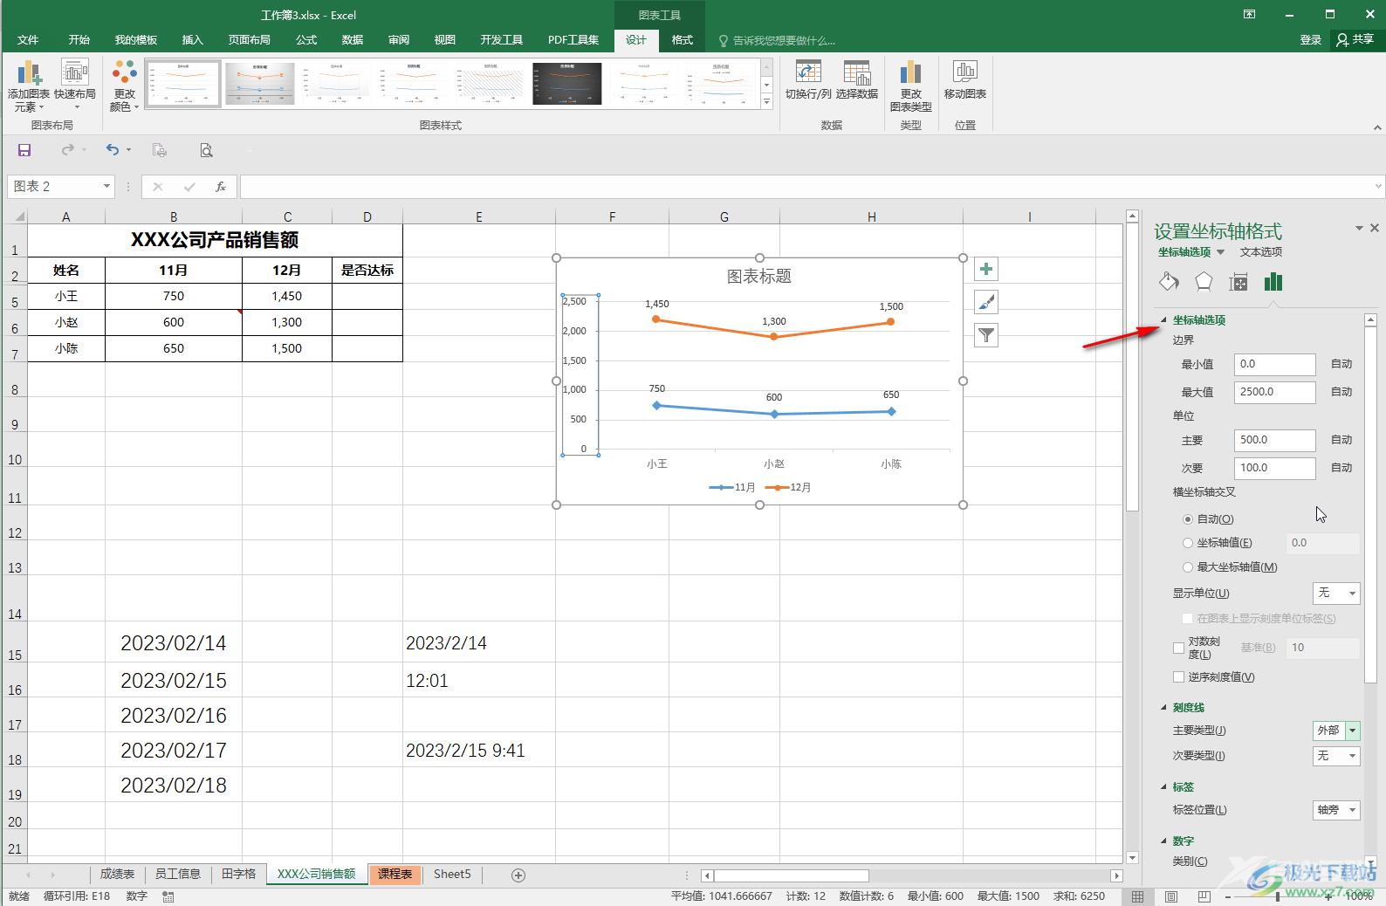Image resolution: width=1386 pixels, height=906 pixels.
Task: Open the Name Box dropdown arrow
Action: 106,186
